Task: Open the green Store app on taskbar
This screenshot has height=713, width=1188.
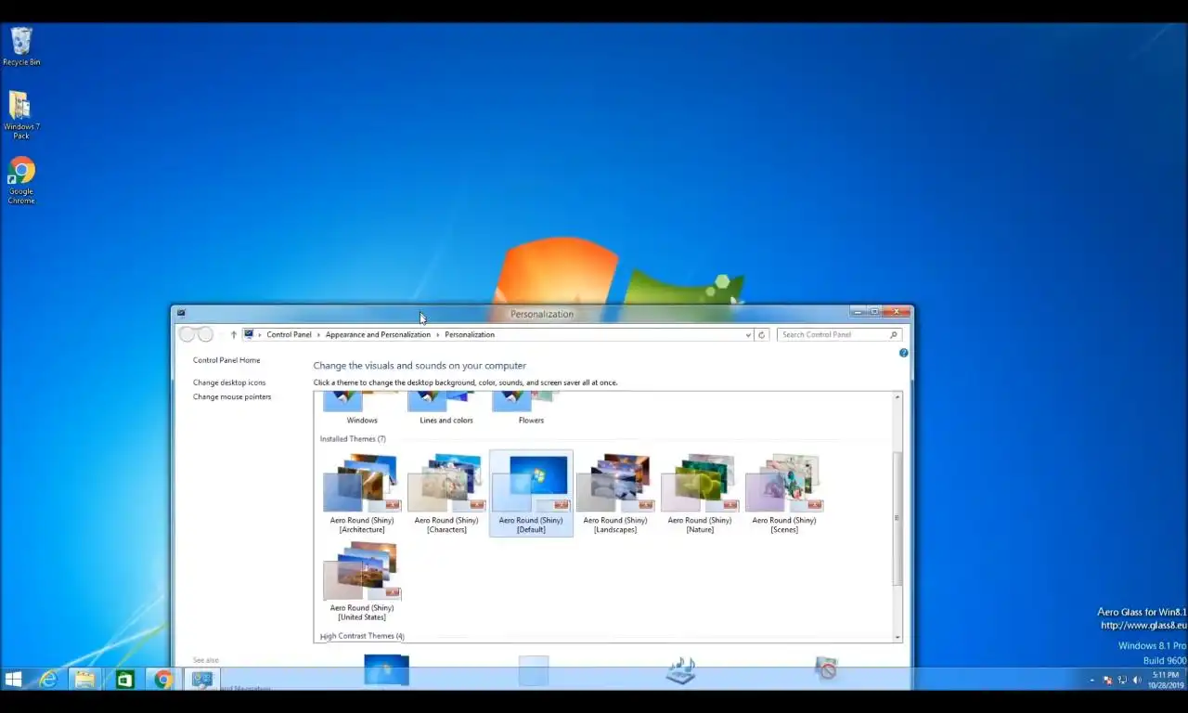Action: pos(124,680)
